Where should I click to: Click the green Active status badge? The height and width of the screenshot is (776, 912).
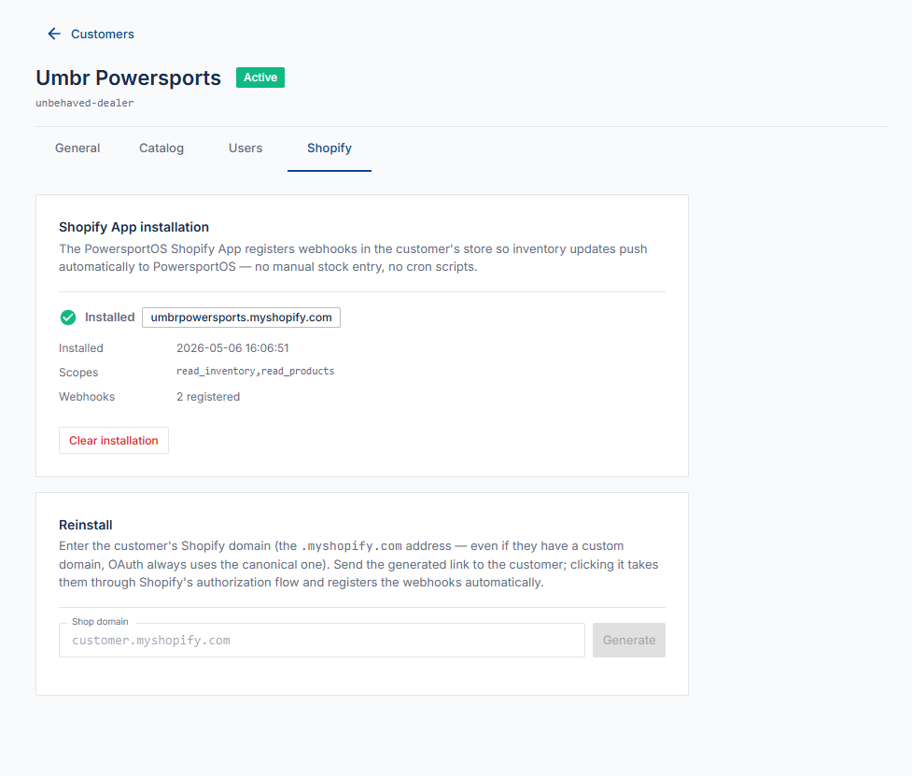[x=260, y=78]
